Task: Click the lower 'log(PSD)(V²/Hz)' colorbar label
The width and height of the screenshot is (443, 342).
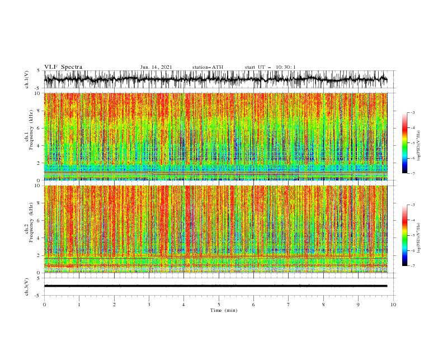Action: 418,238
